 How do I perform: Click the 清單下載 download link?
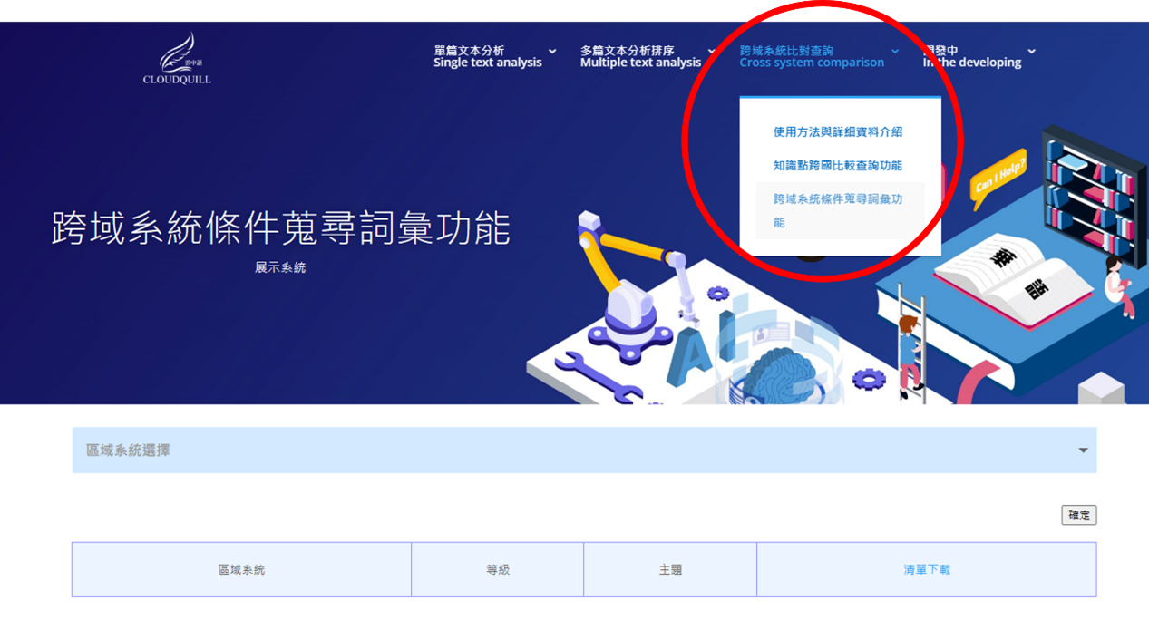tap(927, 569)
